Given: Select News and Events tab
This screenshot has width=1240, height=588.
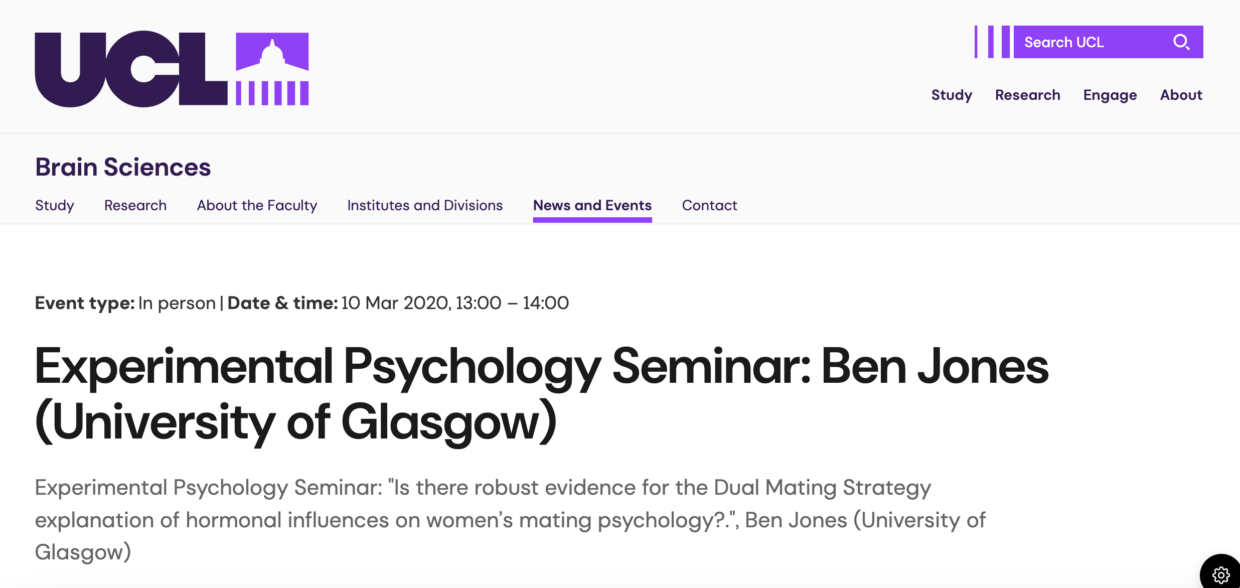Looking at the screenshot, I should pyautogui.click(x=592, y=205).
